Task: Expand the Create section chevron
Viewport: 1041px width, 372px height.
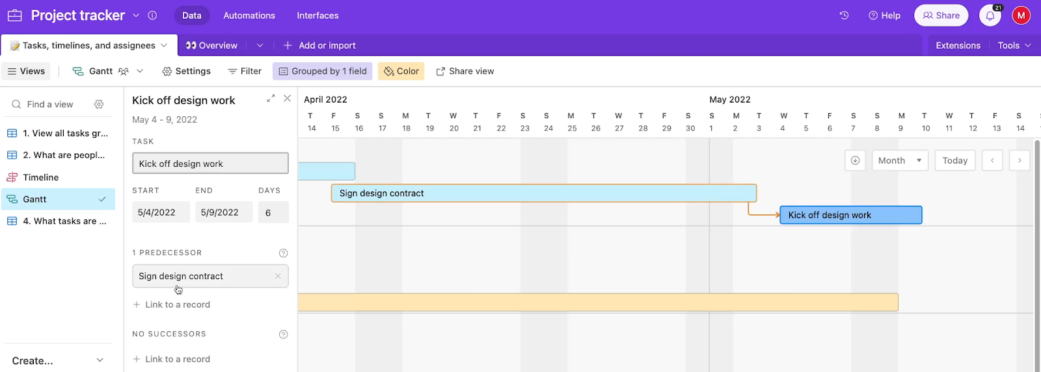Action: pyautogui.click(x=100, y=360)
